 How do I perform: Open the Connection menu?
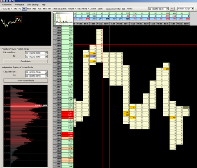coord(7,5)
